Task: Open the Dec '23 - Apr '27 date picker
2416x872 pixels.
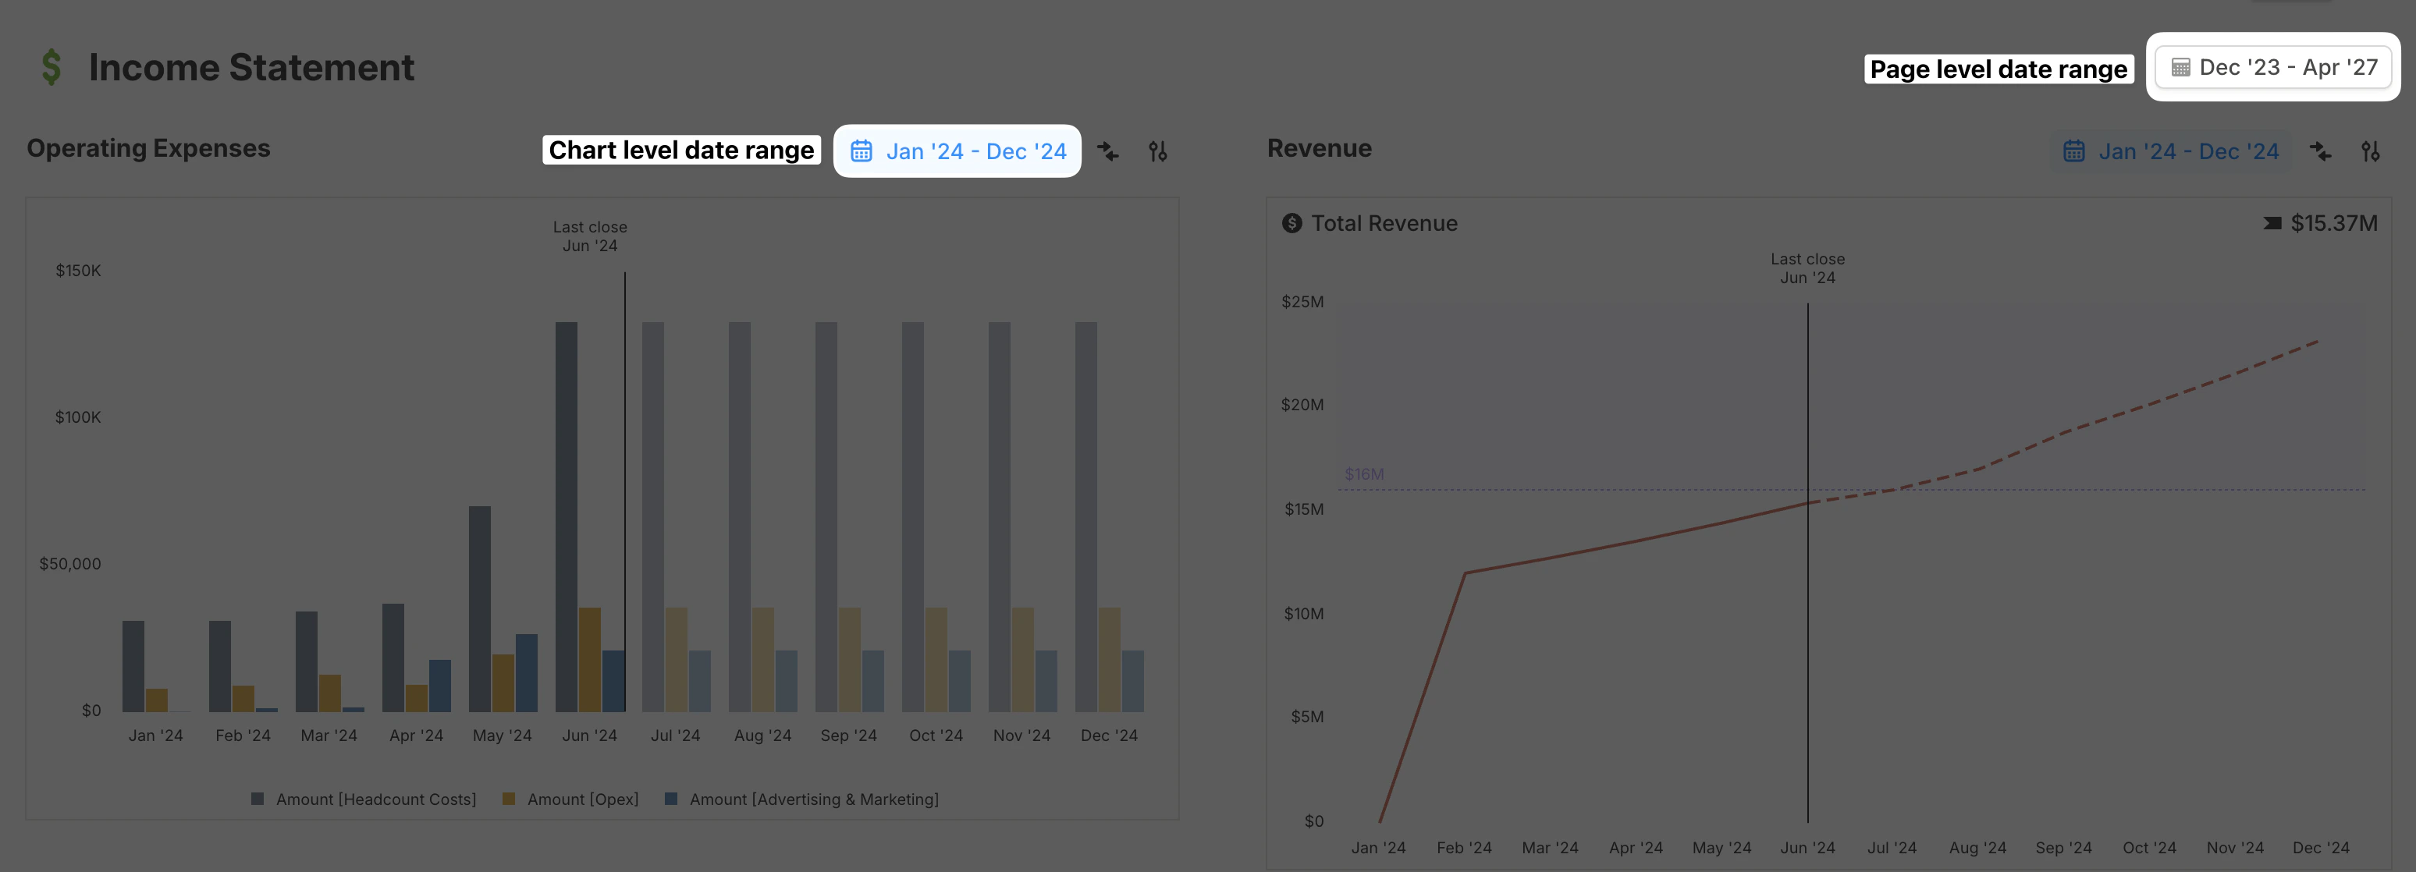Action: [2287, 68]
